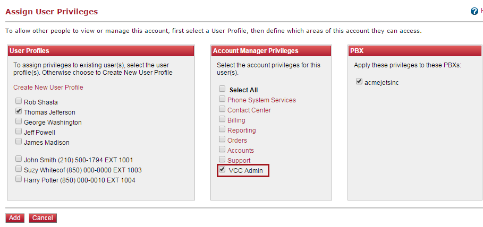Open the Reporting privilege link
Screen dimensions: 483x227
click(x=241, y=130)
